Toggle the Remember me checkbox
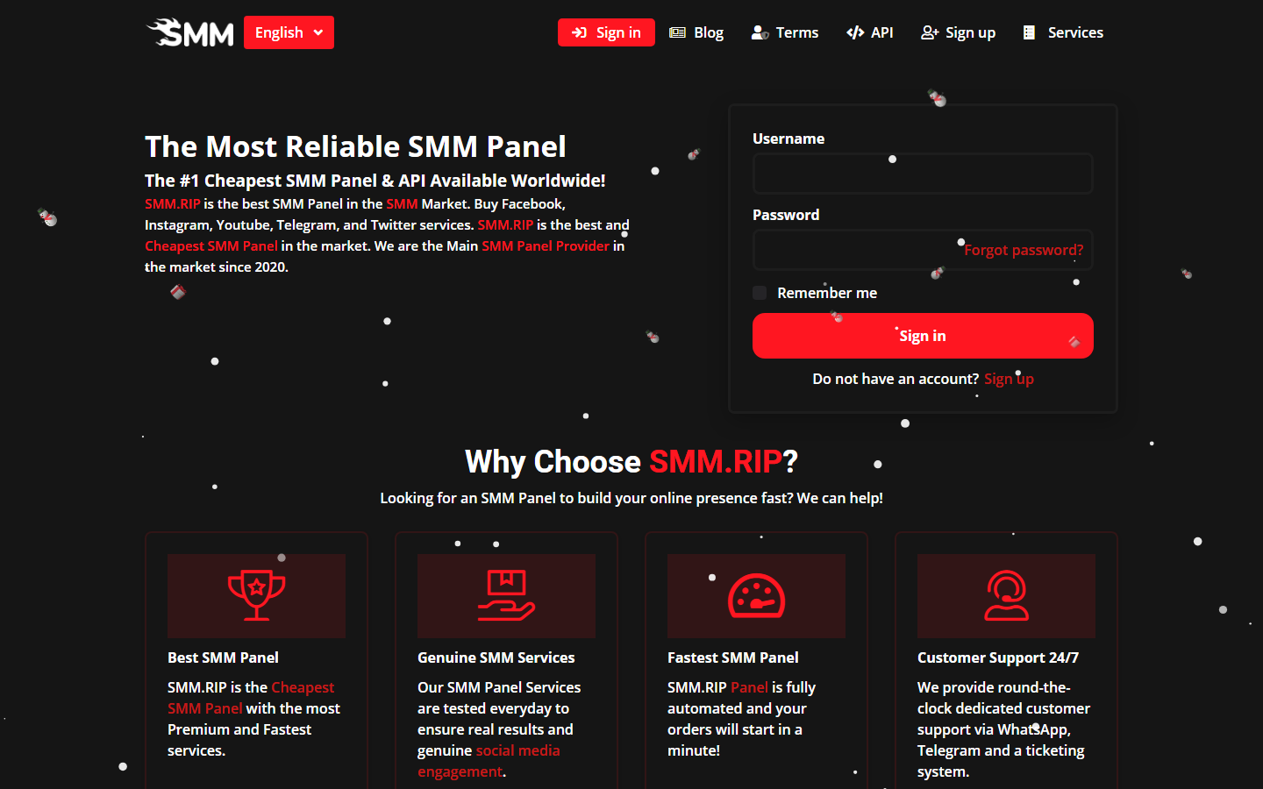The width and height of the screenshot is (1263, 789). pos(760,293)
